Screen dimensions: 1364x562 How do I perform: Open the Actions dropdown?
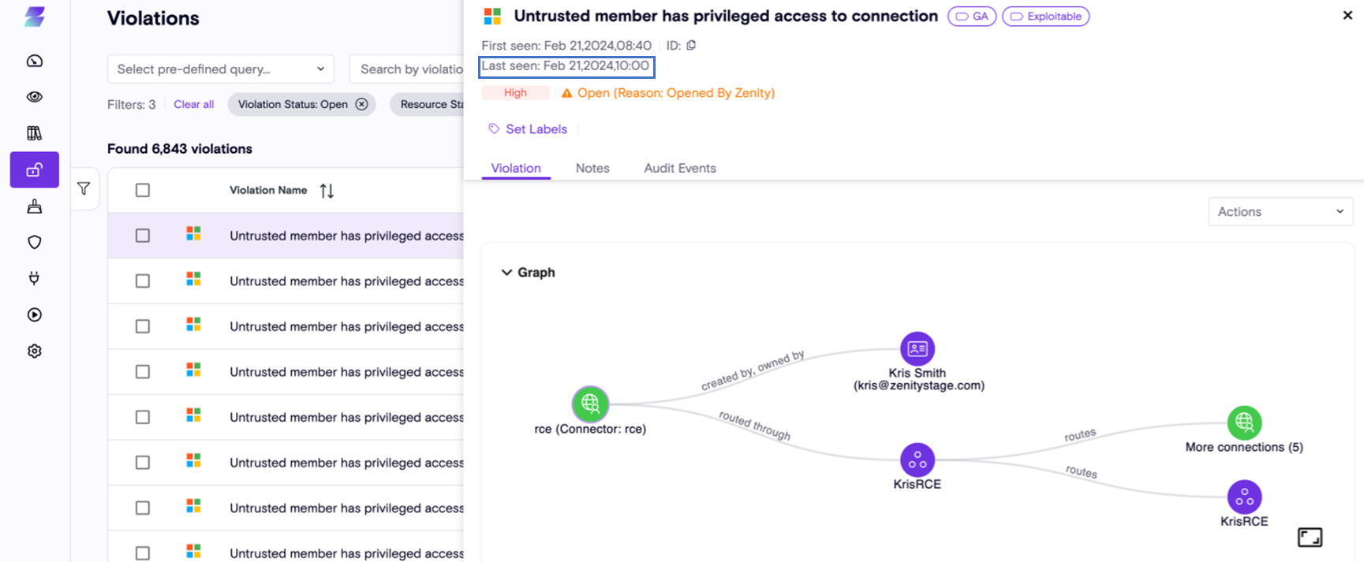tap(1280, 211)
